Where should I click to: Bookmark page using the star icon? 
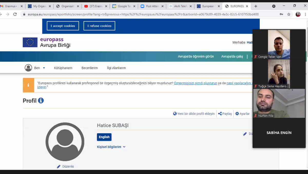(x=289, y=14)
